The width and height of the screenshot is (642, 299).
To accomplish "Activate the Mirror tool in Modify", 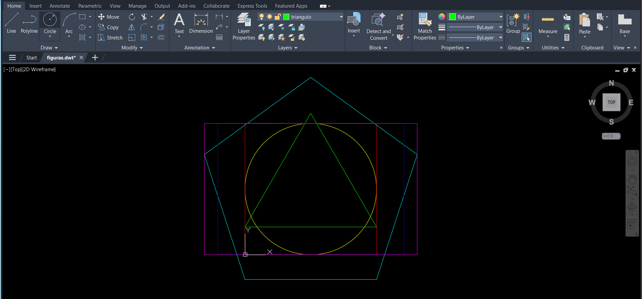I will click(132, 27).
